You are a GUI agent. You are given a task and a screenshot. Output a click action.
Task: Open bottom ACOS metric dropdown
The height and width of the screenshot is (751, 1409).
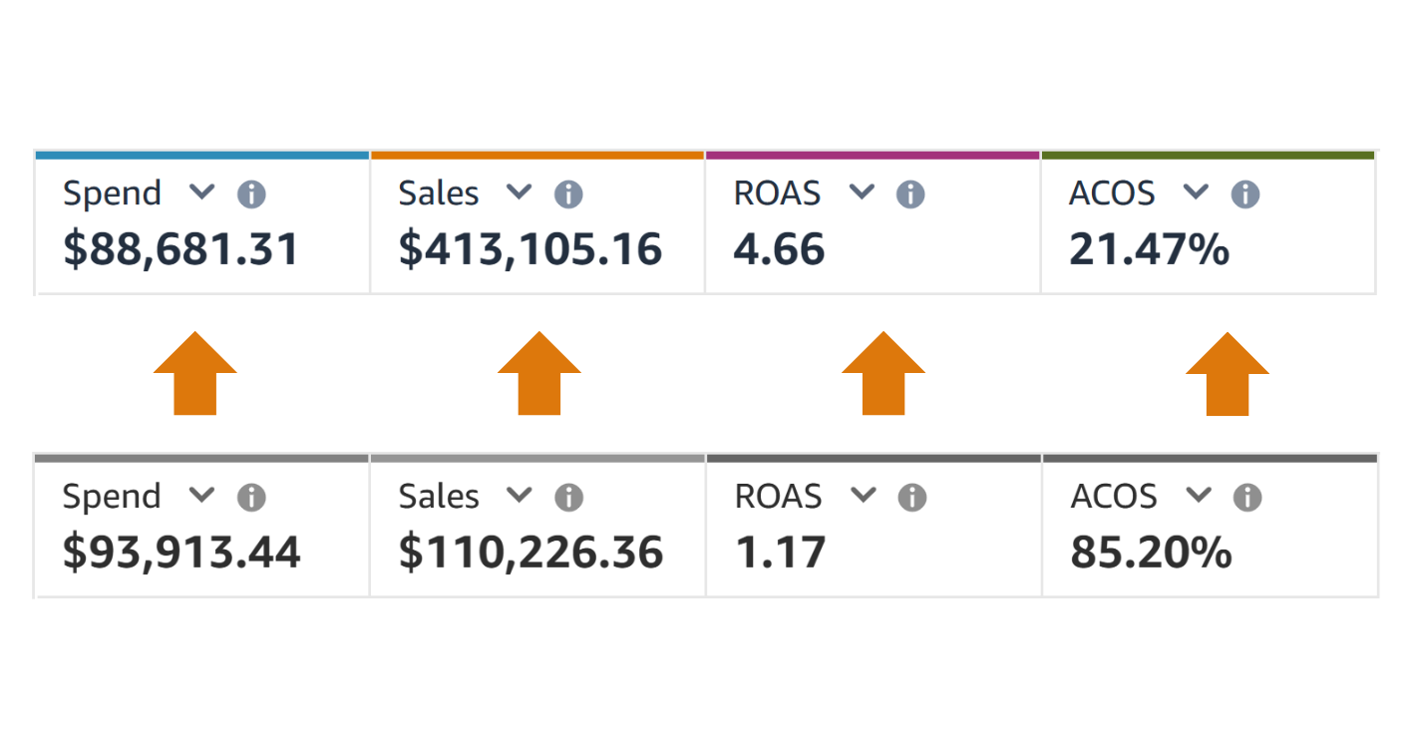tap(1199, 495)
